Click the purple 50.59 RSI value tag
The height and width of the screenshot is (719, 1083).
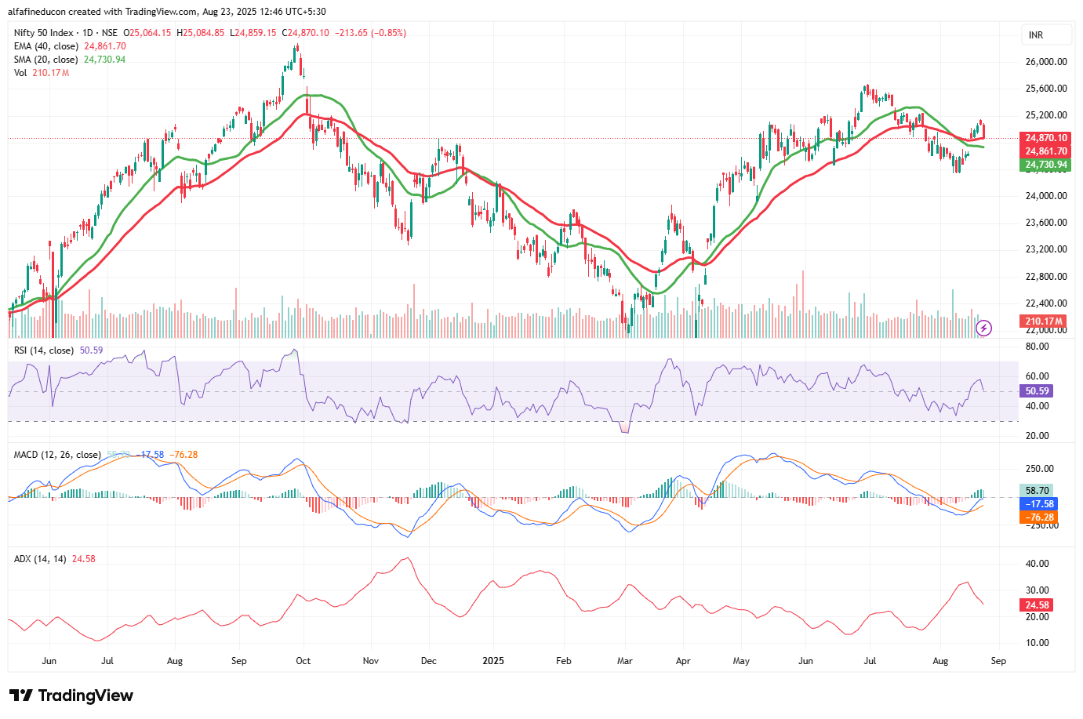tap(1037, 391)
